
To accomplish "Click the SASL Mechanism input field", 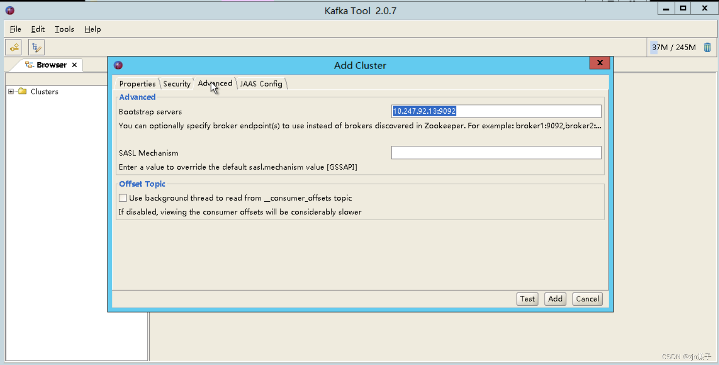I will pyautogui.click(x=496, y=153).
